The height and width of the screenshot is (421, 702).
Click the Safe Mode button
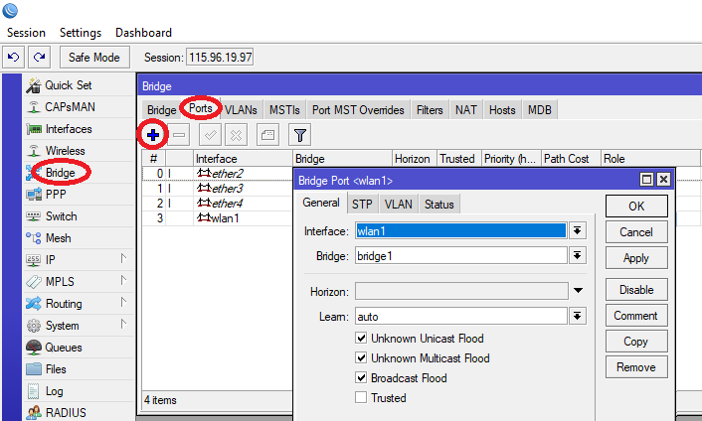click(94, 58)
